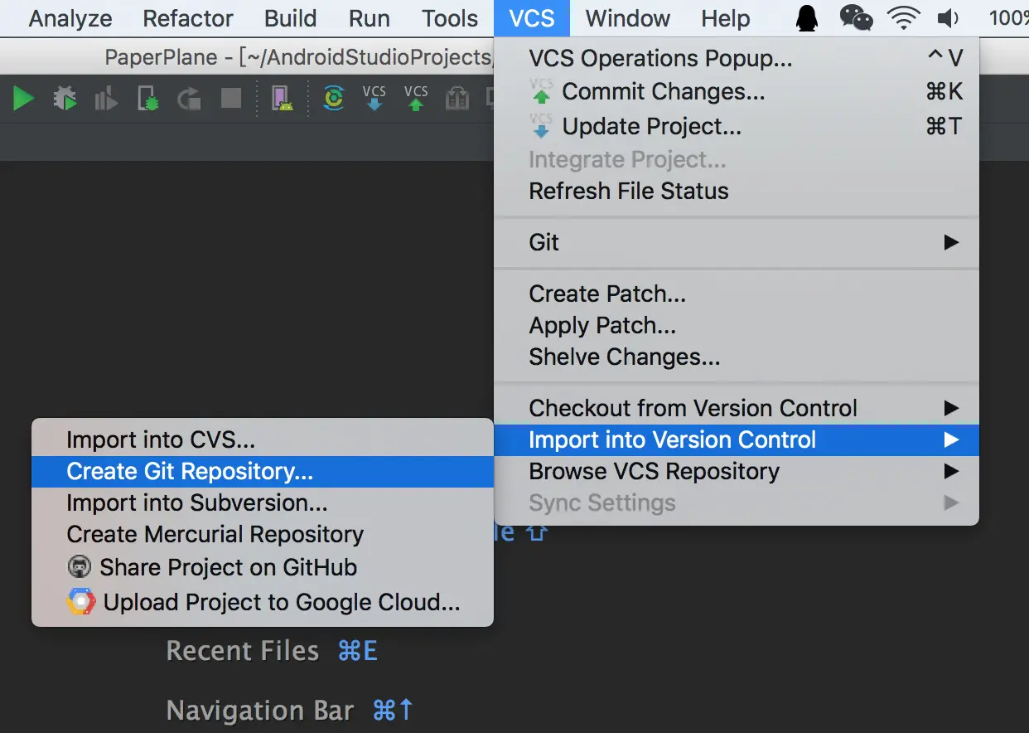Click the Wi-Fi status icon

tap(903, 18)
